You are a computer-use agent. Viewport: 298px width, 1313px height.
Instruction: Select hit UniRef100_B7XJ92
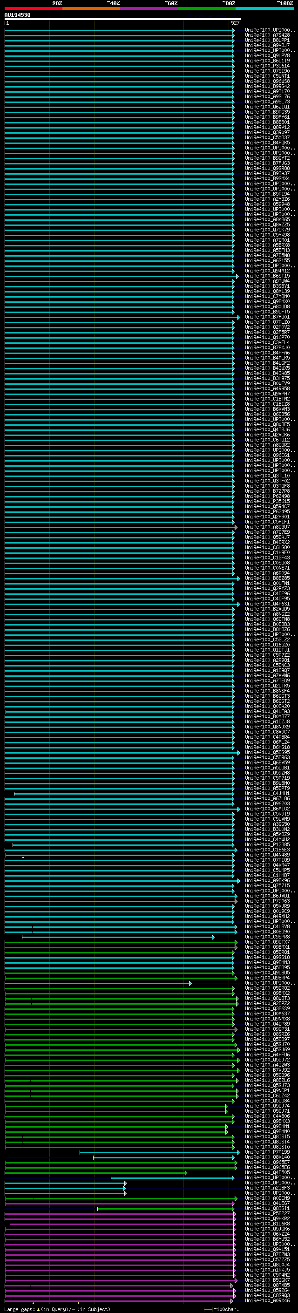tap(267, 1070)
